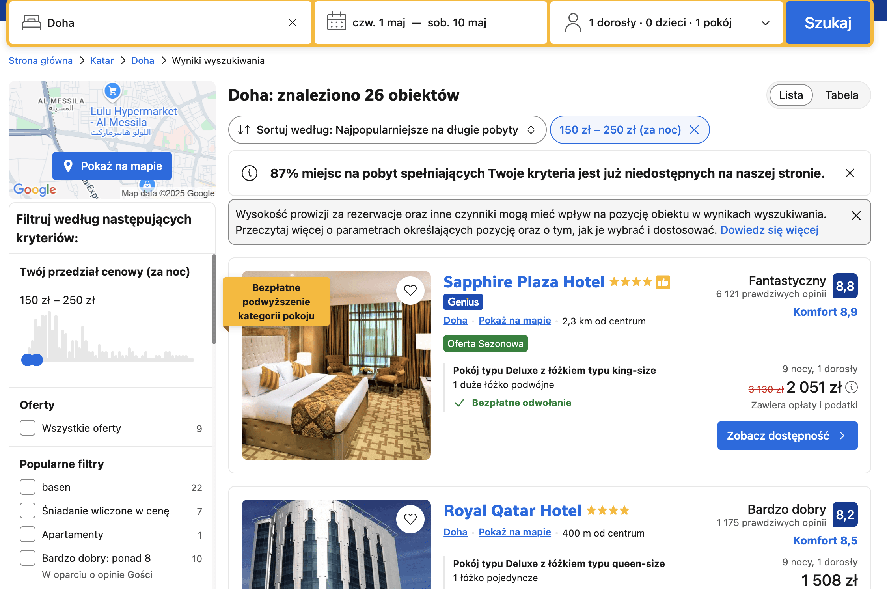The width and height of the screenshot is (887, 589).
Task: Open Royal Qatar Hotel title link
Action: [x=512, y=511]
